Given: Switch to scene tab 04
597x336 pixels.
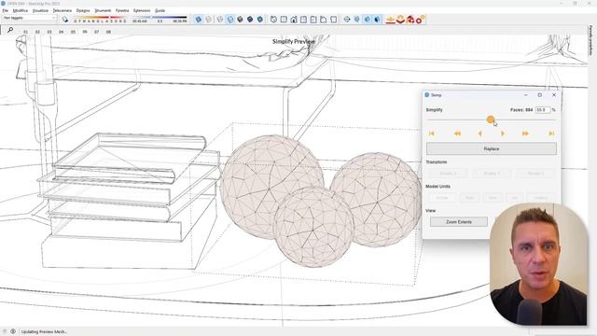Looking at the screenshot, I should tap(61, 32).
